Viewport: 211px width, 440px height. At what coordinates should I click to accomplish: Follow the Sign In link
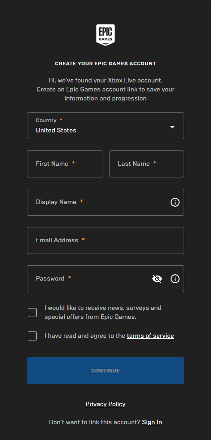pyautogui.click(x=152, y=422)
